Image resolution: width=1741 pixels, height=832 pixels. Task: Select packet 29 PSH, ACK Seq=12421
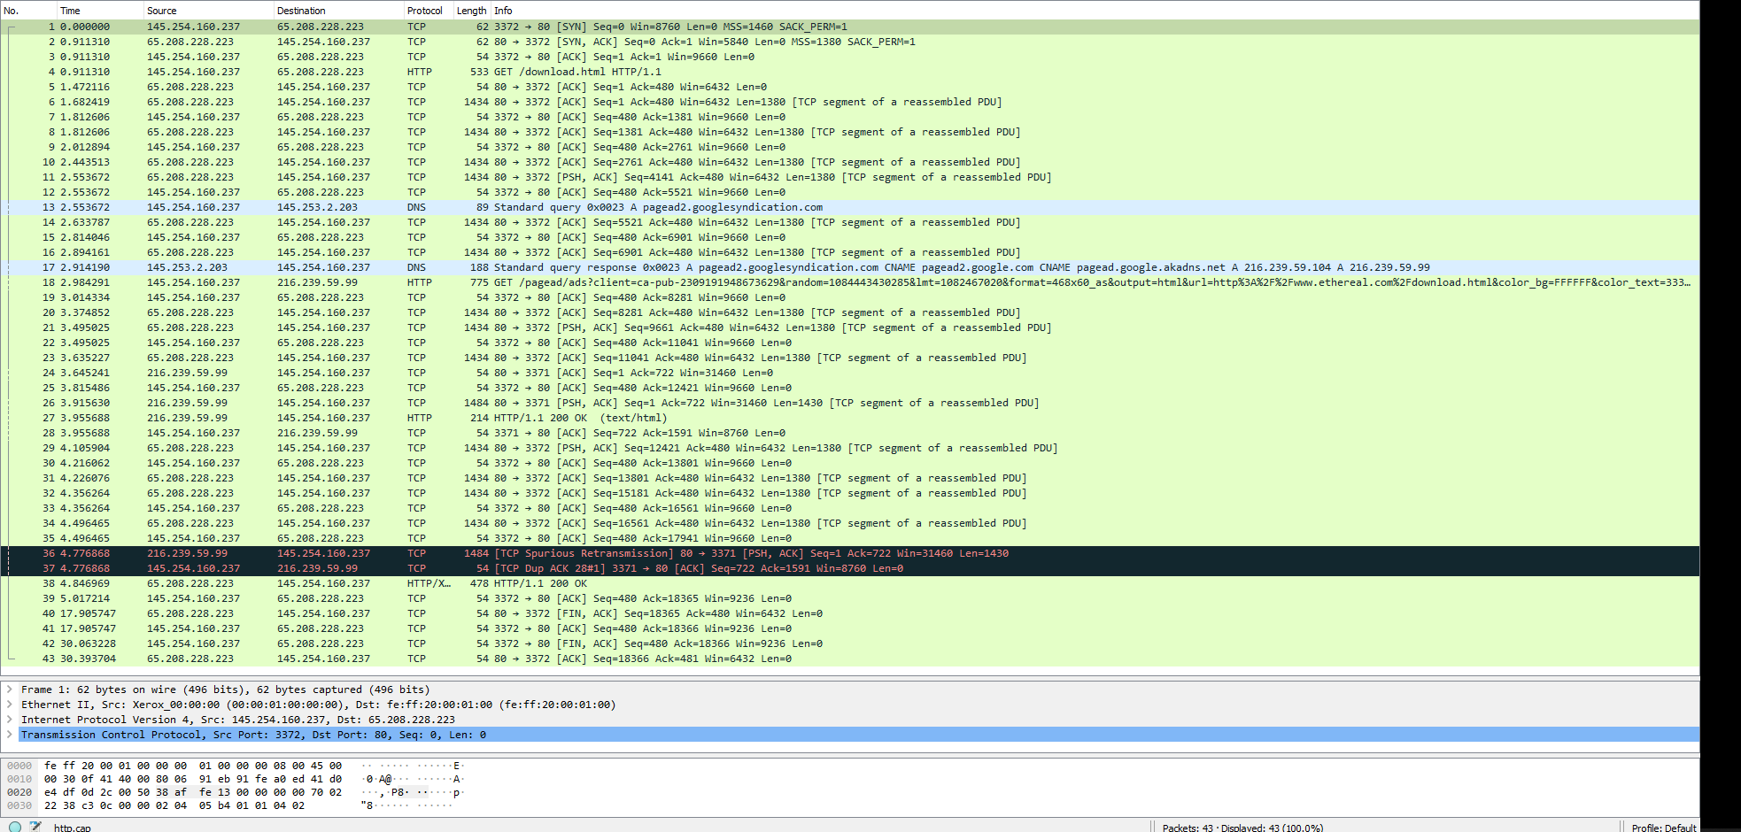(850, 448)
